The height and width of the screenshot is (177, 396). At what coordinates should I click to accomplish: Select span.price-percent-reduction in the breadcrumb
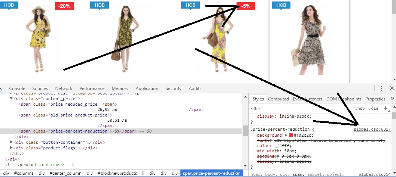(x=211, y=173)
